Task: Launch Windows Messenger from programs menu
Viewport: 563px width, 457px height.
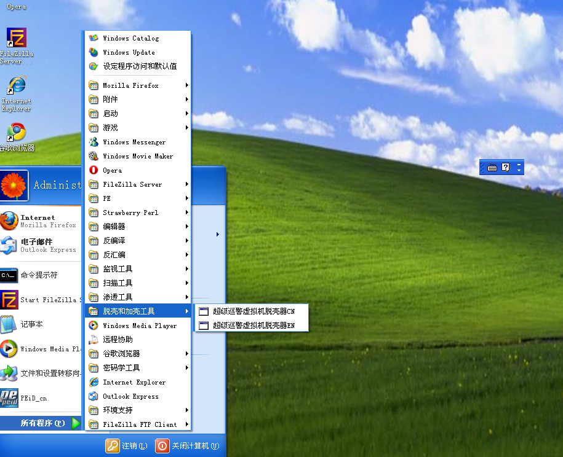Action: (138, 142)
